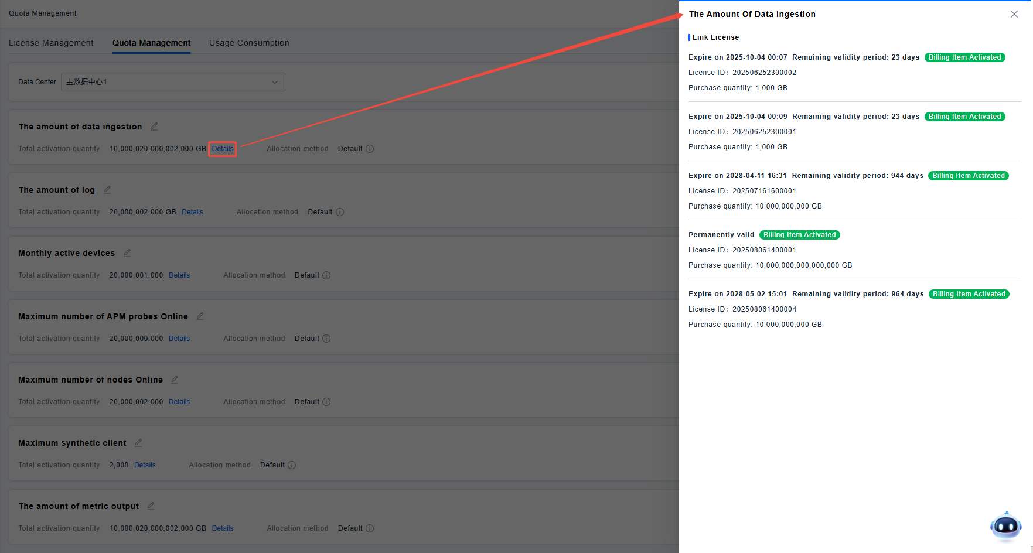Show info for data ingestion allocation method
Viewport: 1033px width, 553px height.
tap(370, 149)
